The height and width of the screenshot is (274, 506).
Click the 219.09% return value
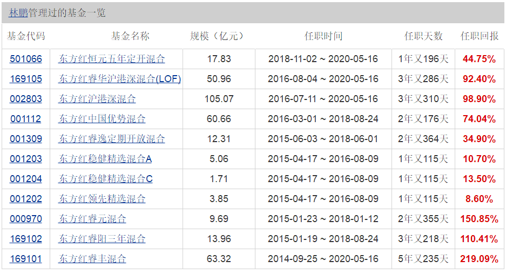click(479, 259)
